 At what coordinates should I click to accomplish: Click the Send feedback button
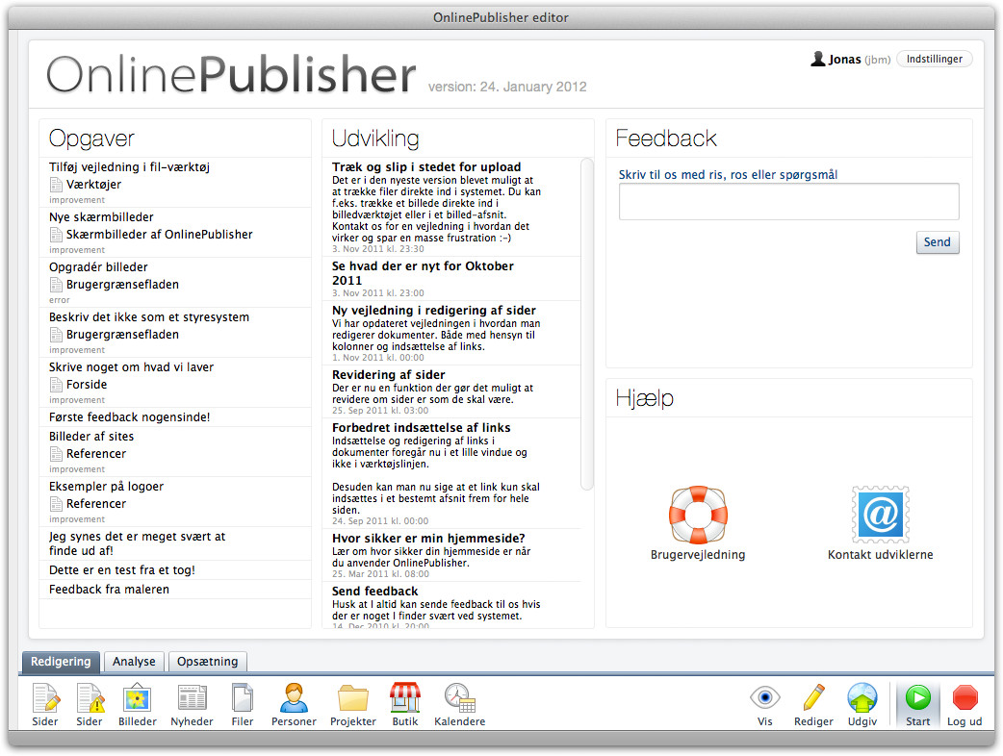938,242
